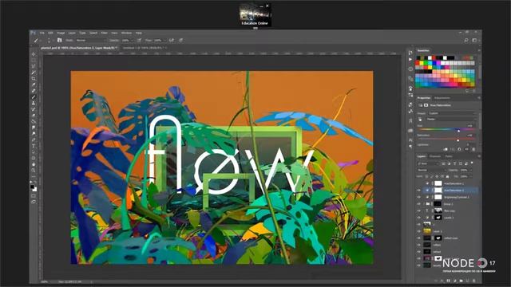Image resolution: width=511 pixels, height=287 pixels.
Task: Hide the Group 1 layer group
Action: coord(419,204)
